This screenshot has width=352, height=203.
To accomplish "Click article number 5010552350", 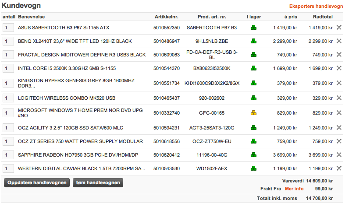I will (167, 28).
